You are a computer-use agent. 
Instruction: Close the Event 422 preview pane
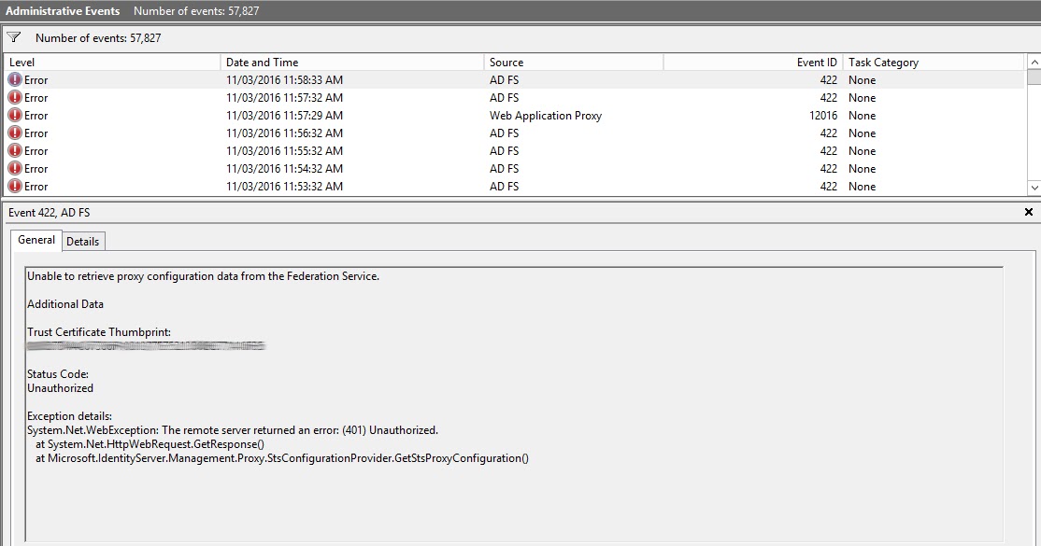pos(1030,212)
